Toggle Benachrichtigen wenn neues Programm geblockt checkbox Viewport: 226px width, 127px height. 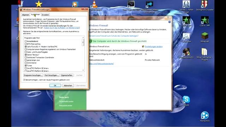(24, 80)
